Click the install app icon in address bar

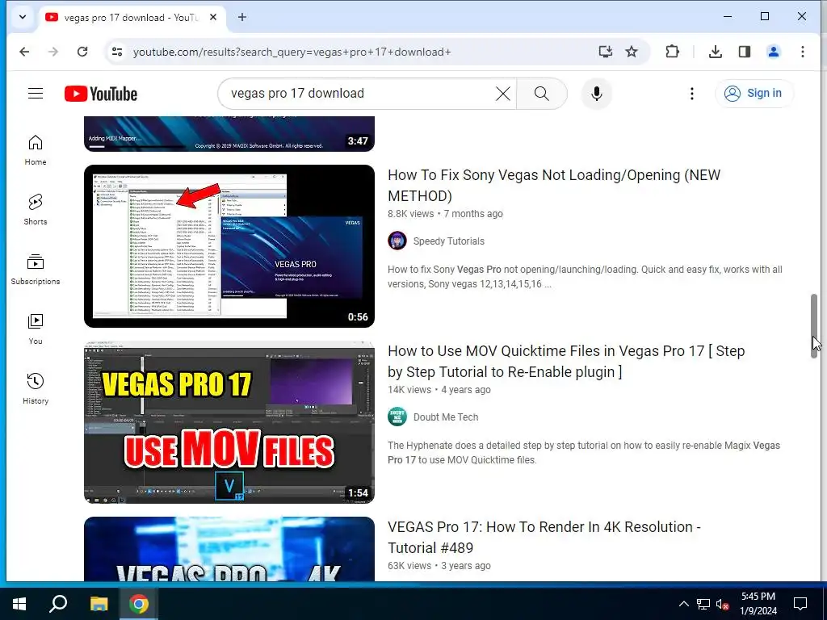click(606, 52)
